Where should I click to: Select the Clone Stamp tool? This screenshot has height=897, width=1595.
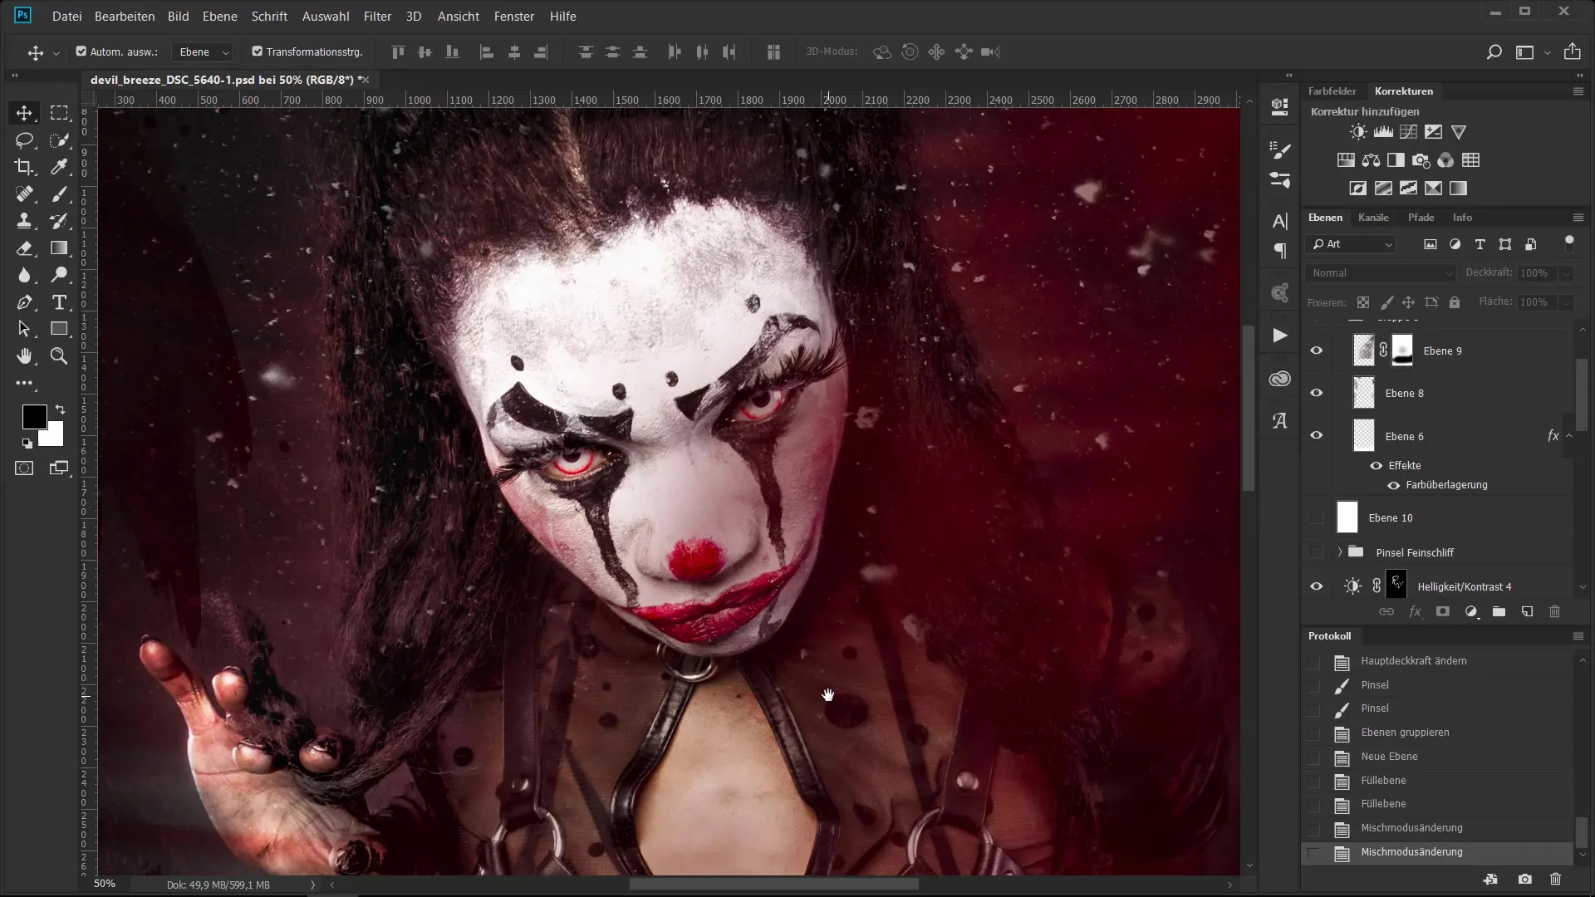(x=24, y=221)
